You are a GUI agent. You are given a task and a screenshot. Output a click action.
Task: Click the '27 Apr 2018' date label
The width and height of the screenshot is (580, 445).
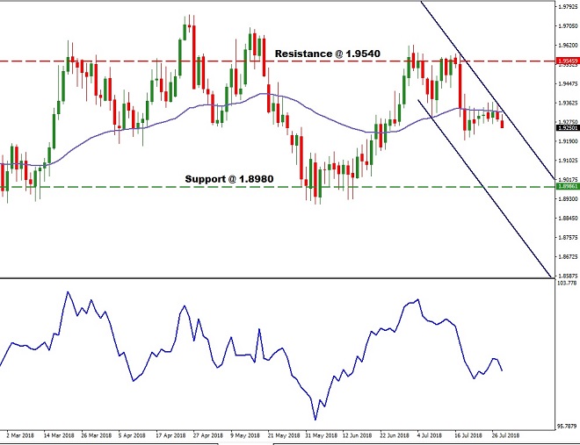pyautogui.click(x=208, y=435)
